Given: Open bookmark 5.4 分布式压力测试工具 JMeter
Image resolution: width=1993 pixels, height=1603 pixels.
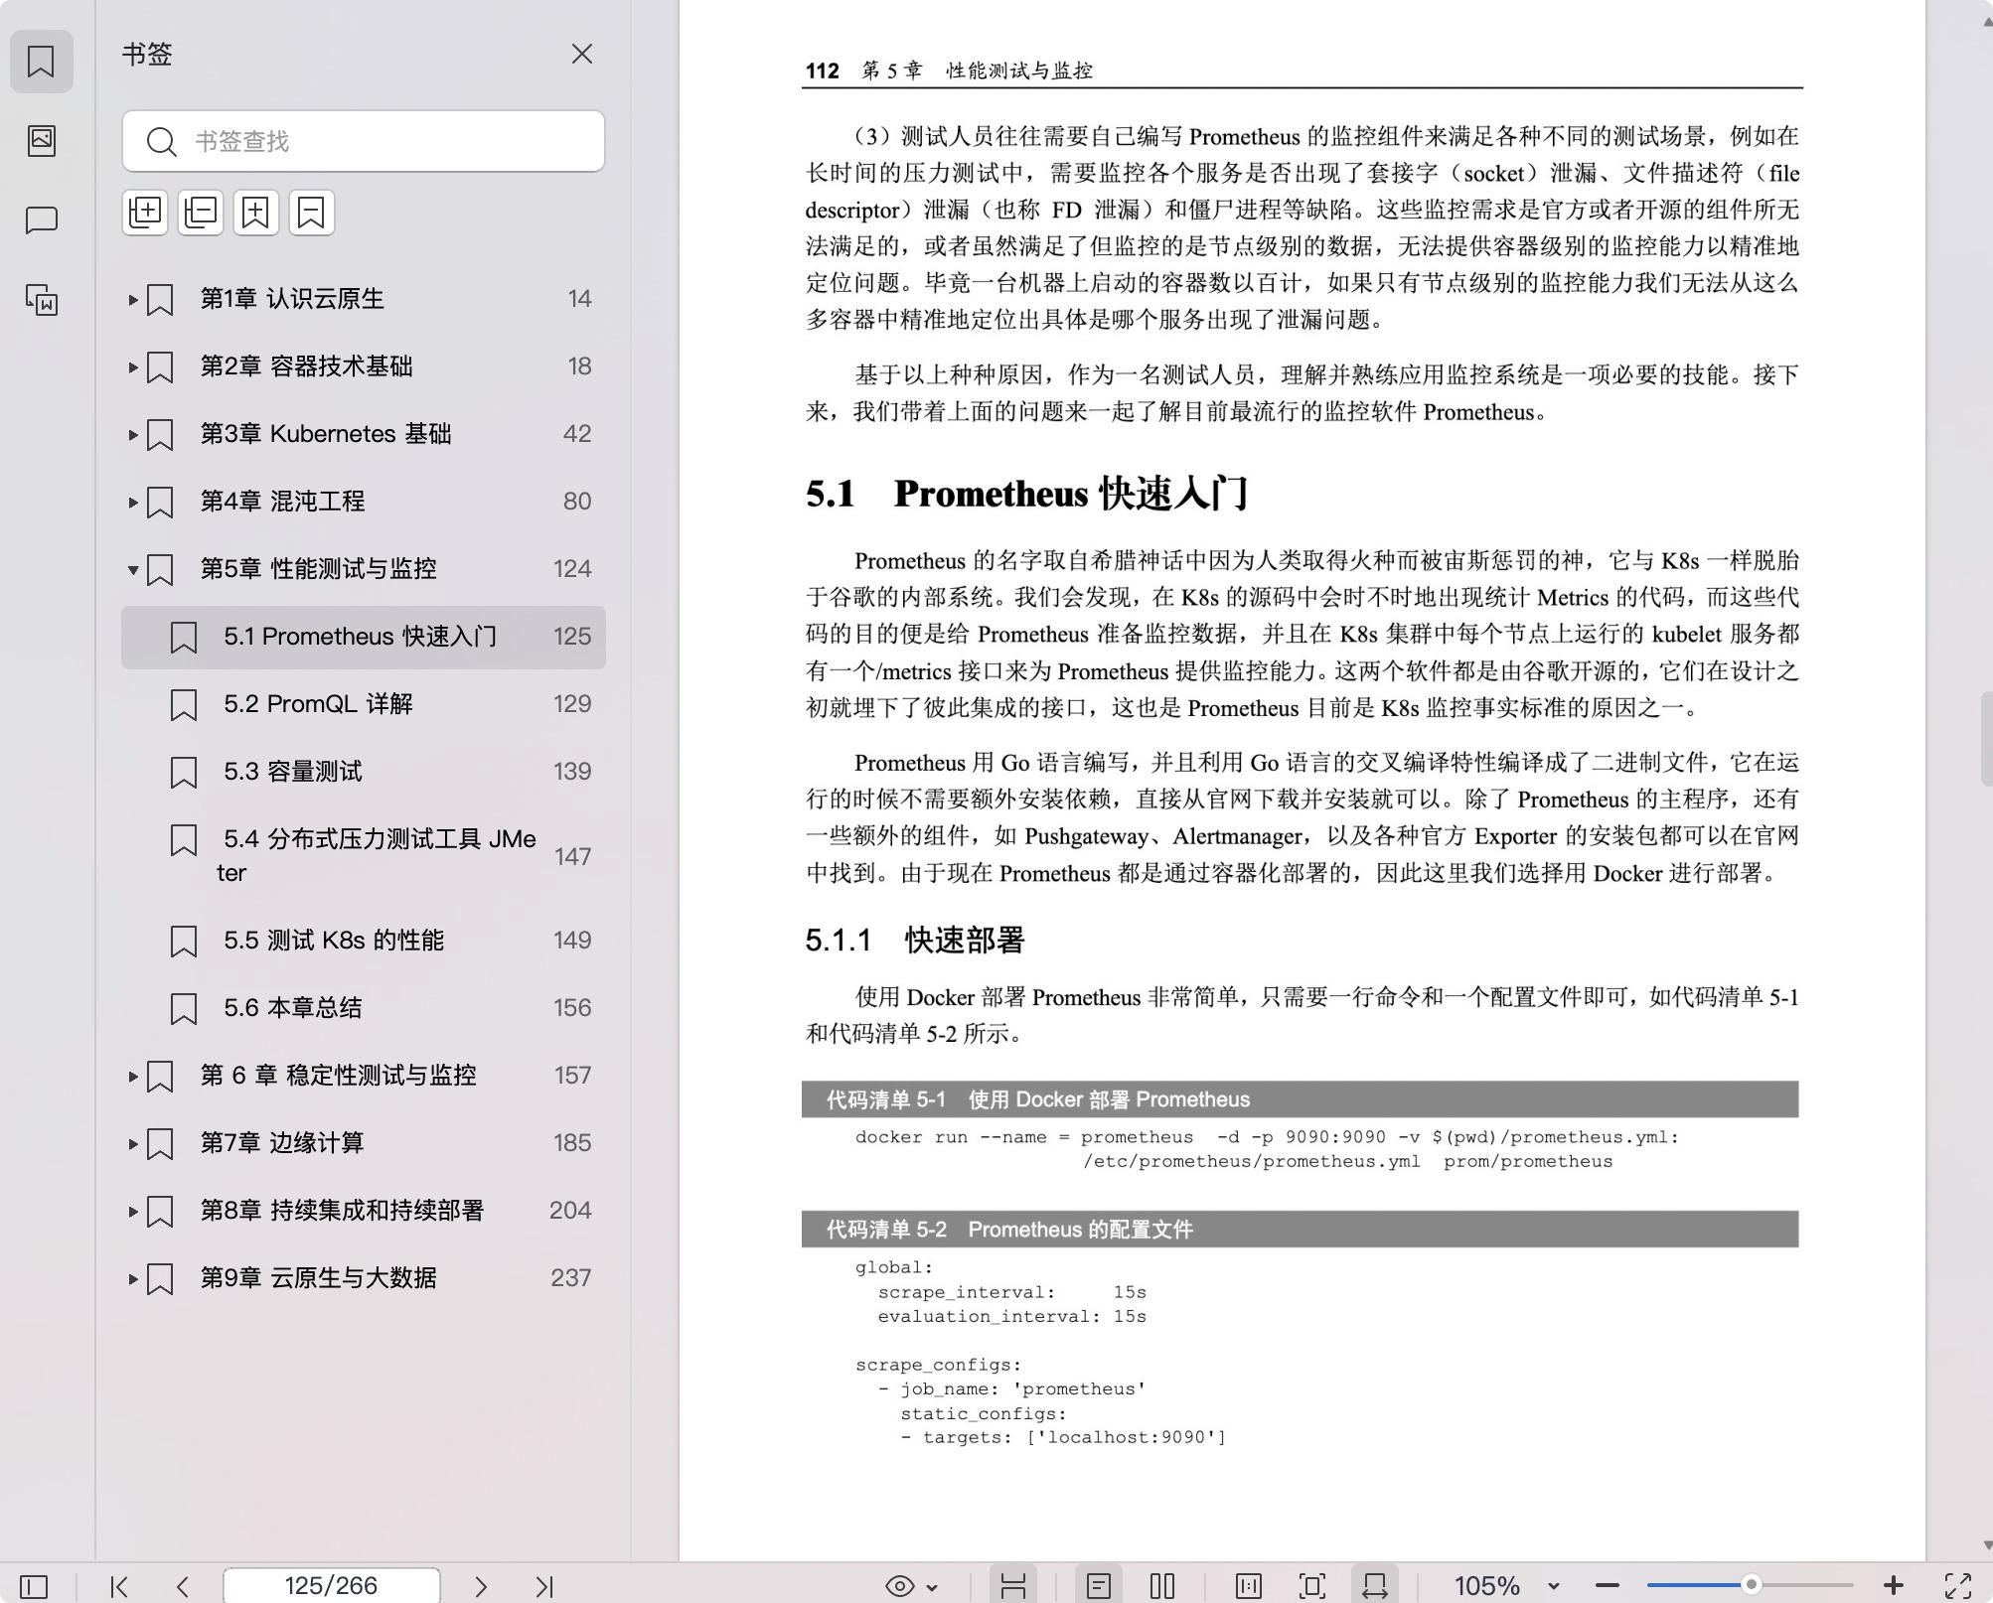Looking at the screenshot, I should coord(364,856).
